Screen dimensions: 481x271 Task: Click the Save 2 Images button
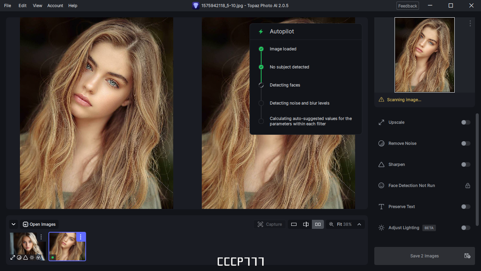(x=425, y=256)
